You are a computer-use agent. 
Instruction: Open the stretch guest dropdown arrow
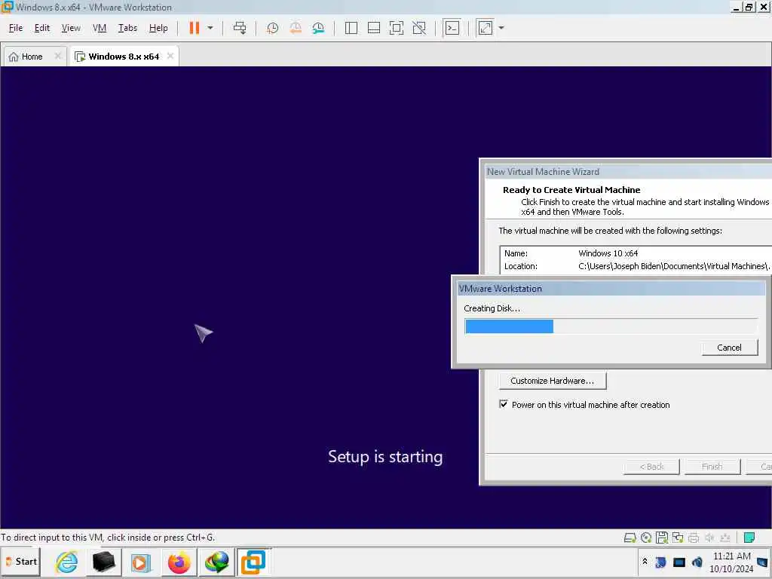pos(501,28)
